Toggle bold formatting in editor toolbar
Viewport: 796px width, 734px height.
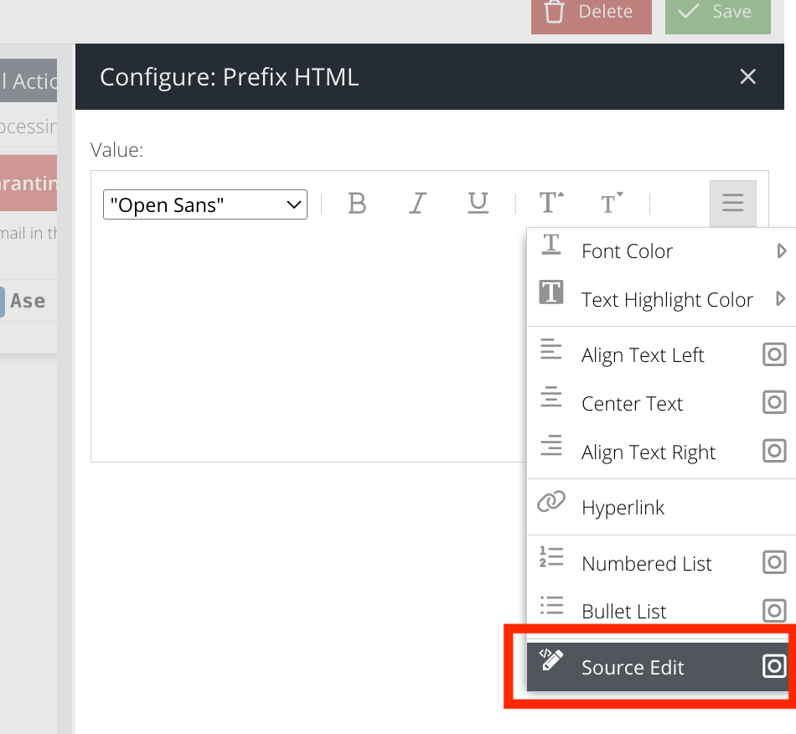click(x=357, y=204)
